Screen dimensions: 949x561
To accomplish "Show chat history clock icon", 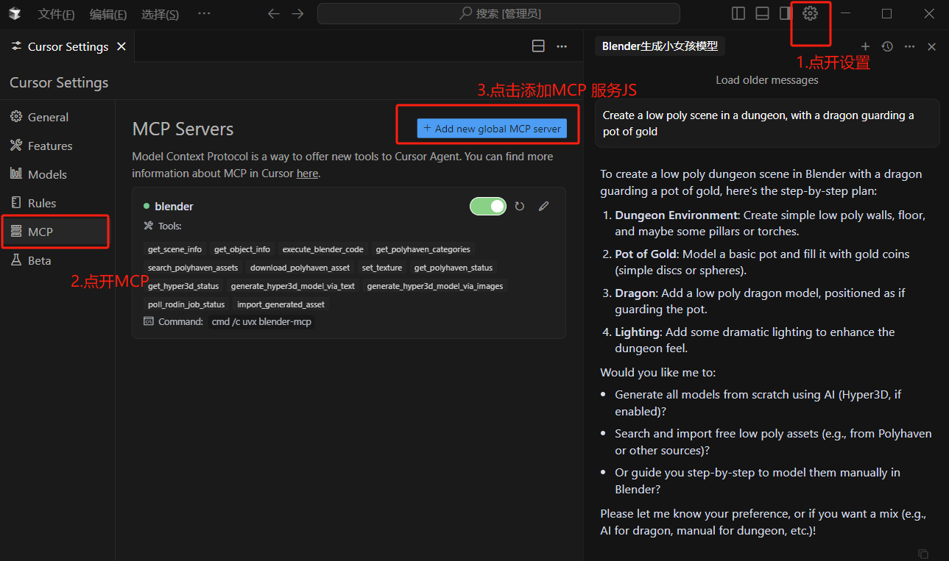I will (x=887, y=46).
